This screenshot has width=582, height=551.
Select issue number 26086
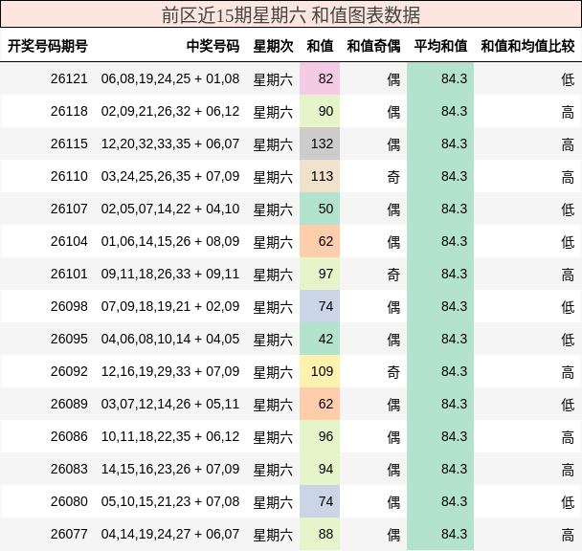[69, 437]
